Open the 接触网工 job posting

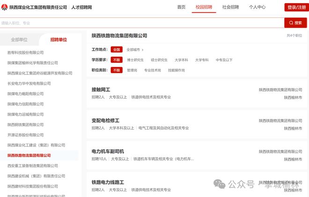(101, 90)
